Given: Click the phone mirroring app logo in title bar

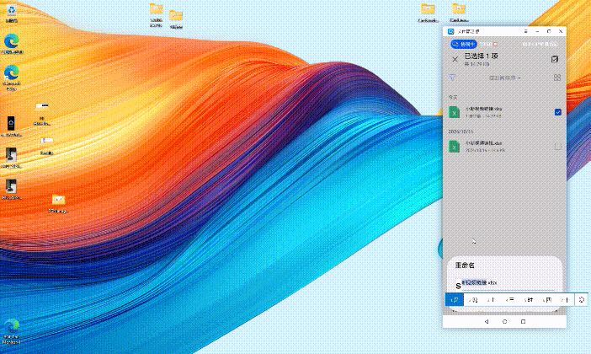Looking at the screenshot, I should pyautogui.click(x=450, y=31).
